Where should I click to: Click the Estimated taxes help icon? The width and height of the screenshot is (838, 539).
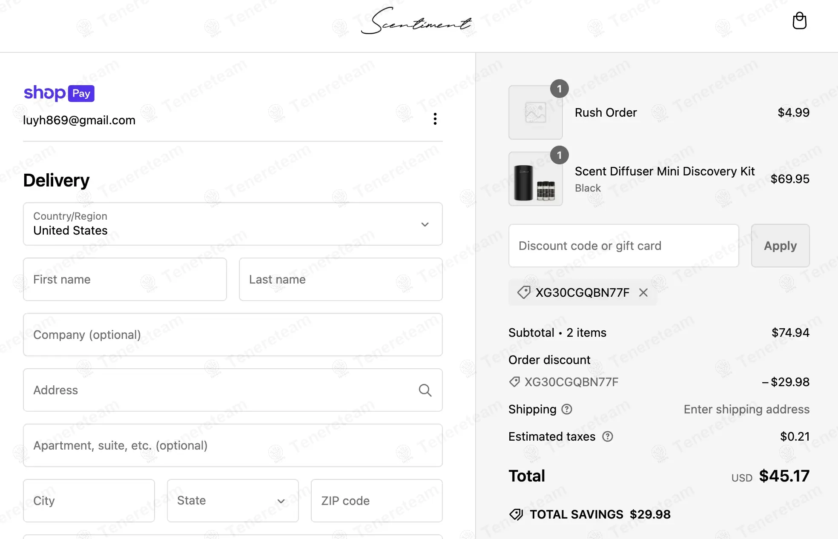(608, 436)
